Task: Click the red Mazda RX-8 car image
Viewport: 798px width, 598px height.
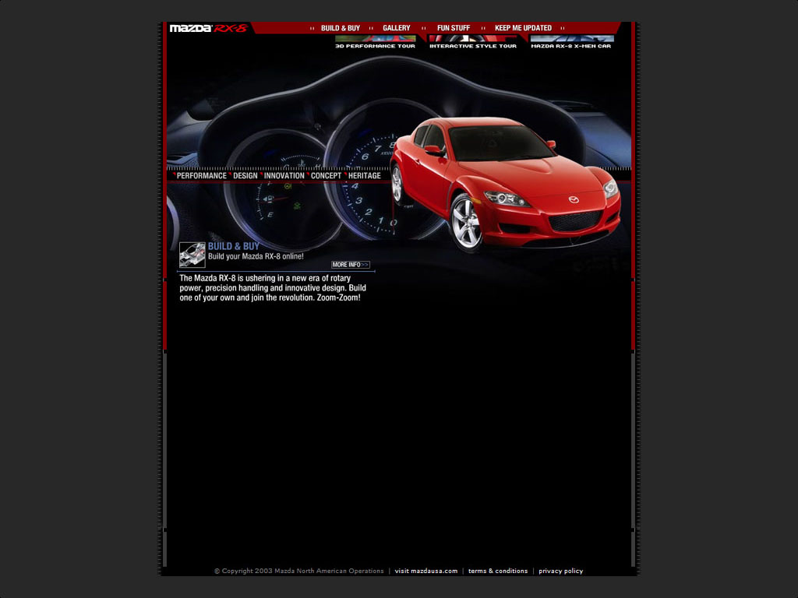Action: (x=505, y=185)
